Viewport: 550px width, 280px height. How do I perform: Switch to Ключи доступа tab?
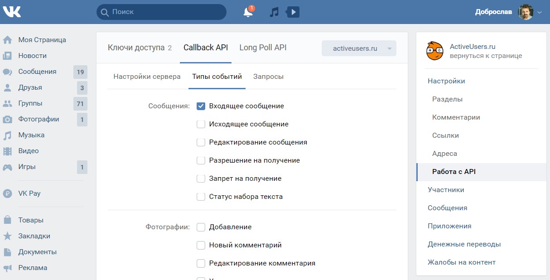140,48
